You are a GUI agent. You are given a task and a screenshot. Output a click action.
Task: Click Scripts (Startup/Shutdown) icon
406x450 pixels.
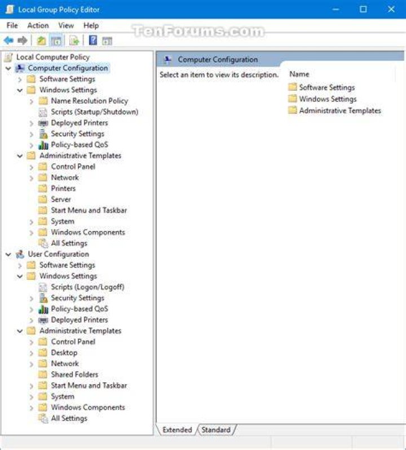(43, 112)
